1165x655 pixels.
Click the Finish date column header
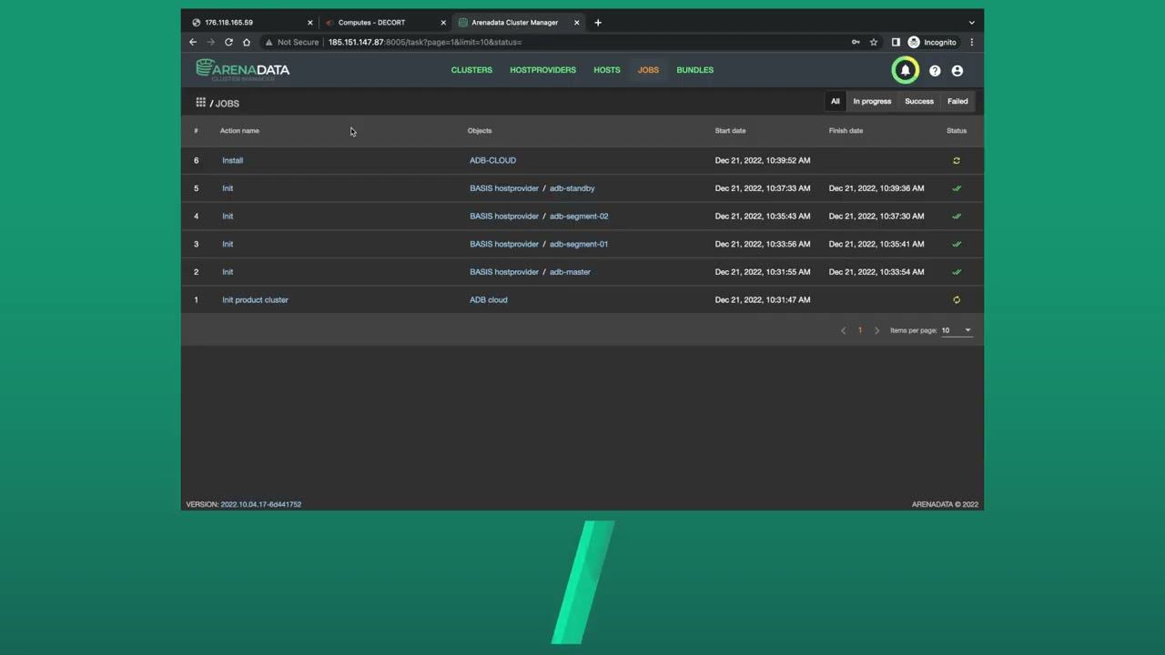[x=846, y=130]
